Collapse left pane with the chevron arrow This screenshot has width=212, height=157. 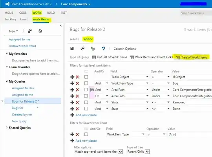pos(61,25)
